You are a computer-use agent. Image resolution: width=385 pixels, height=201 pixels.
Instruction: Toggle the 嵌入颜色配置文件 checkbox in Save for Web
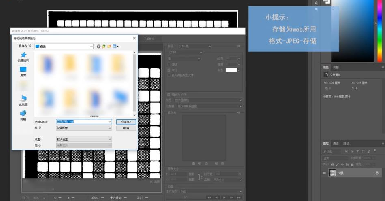coord(169,75)
